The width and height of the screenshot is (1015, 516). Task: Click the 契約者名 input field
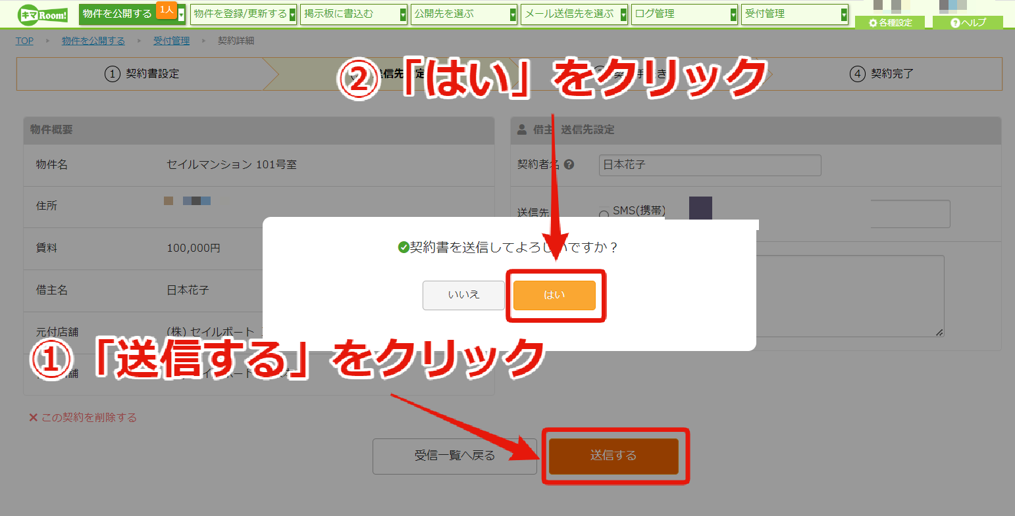(x=710, y=165)
